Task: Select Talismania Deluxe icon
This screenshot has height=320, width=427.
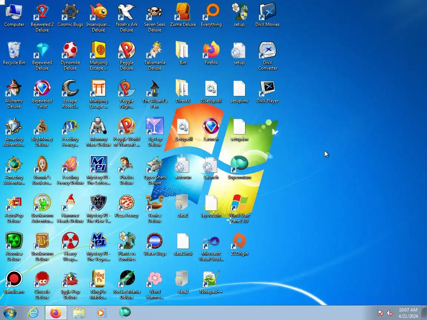Action: 155,50
